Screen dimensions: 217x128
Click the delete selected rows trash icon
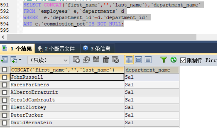pos(106,60)
